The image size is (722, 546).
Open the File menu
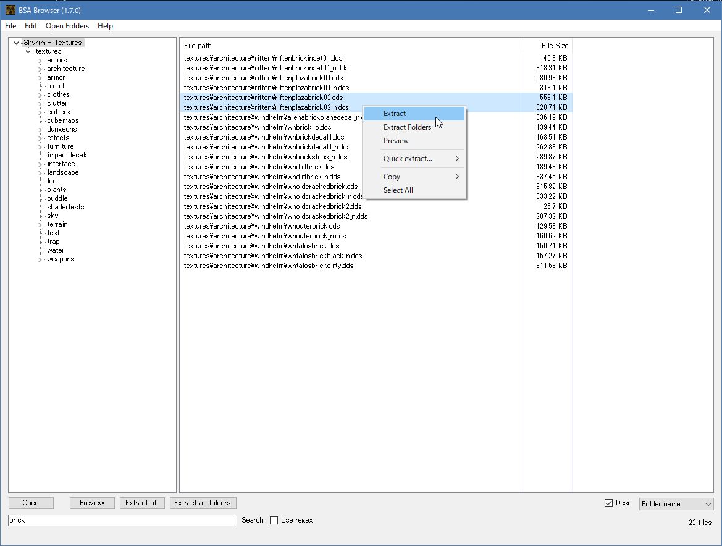point(10,26)
